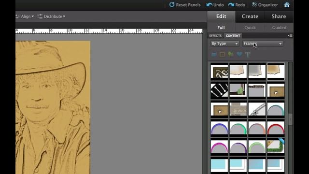309x174 pixels.
Task: Select the ornate dark scrollwork frame thumbnail
Action: [219, 72]
